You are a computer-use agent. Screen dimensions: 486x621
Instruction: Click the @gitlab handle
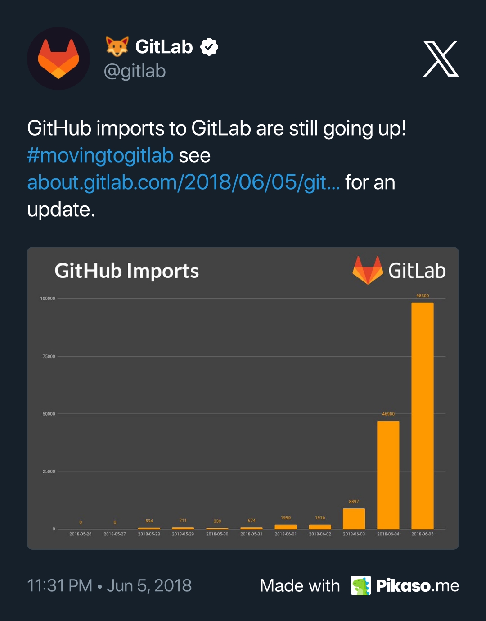coord(135,71)
